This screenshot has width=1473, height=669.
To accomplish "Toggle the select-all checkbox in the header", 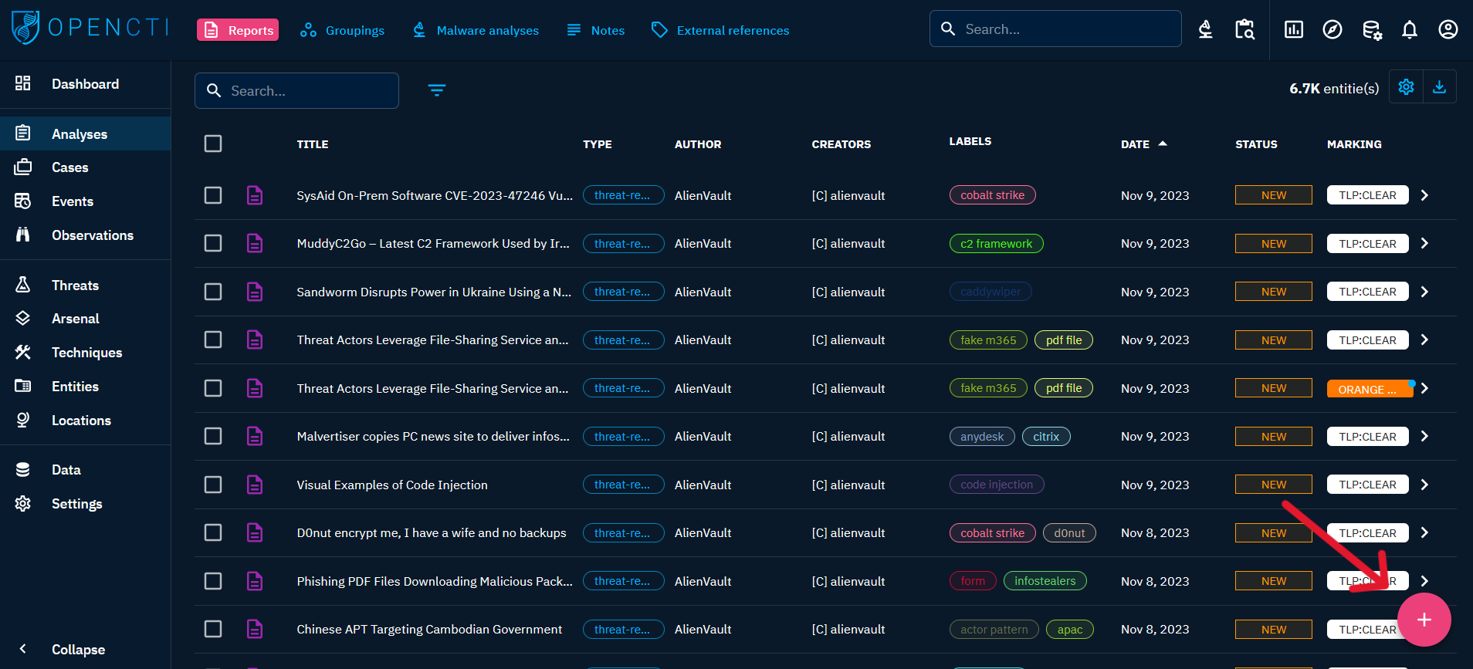I will coord(213,144).
